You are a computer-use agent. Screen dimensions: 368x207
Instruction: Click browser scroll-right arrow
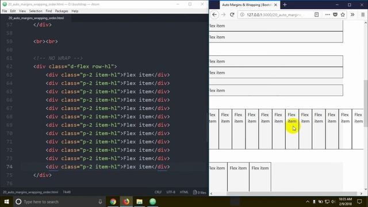pyautogui.click(x=361, y=194)
